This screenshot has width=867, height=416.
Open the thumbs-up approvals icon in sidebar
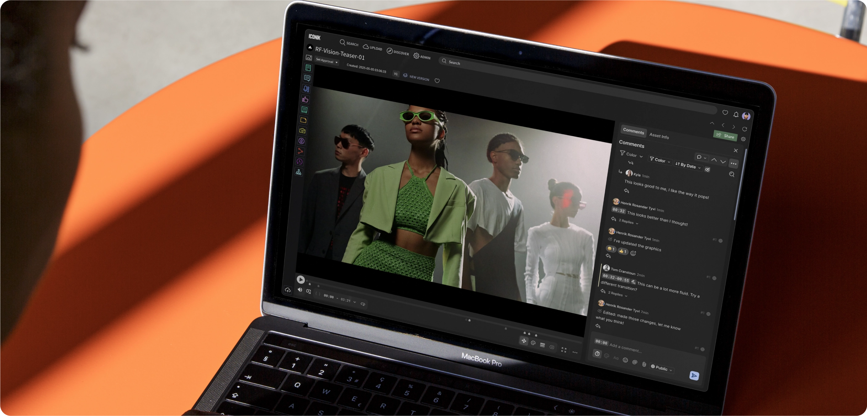point(305,99)
